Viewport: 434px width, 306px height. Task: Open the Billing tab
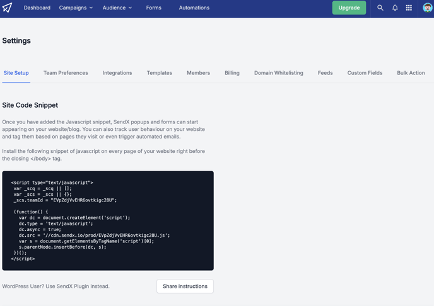click(x=232, y=73)
